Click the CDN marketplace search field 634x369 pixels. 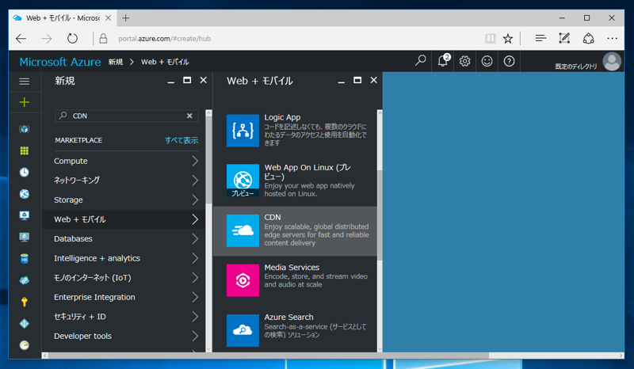tap(127, 116)
